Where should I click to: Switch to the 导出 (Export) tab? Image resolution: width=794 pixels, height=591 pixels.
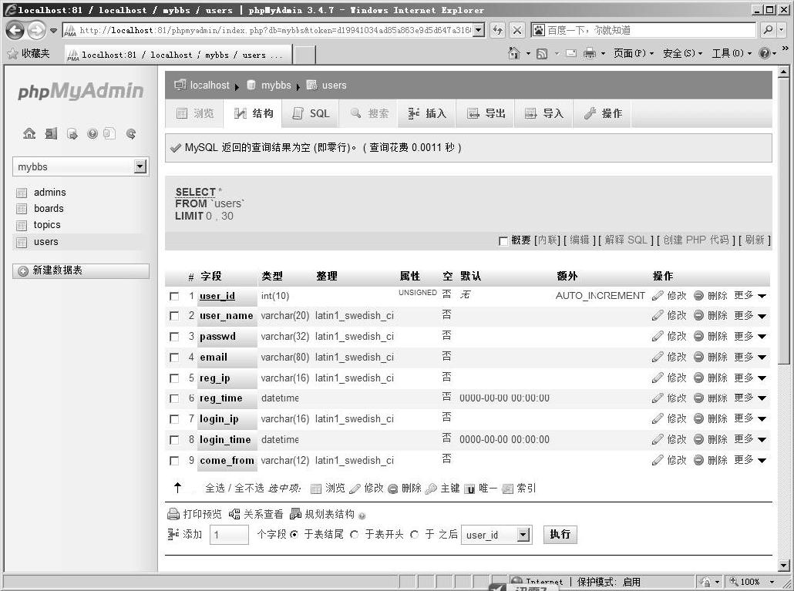(486, 113)
